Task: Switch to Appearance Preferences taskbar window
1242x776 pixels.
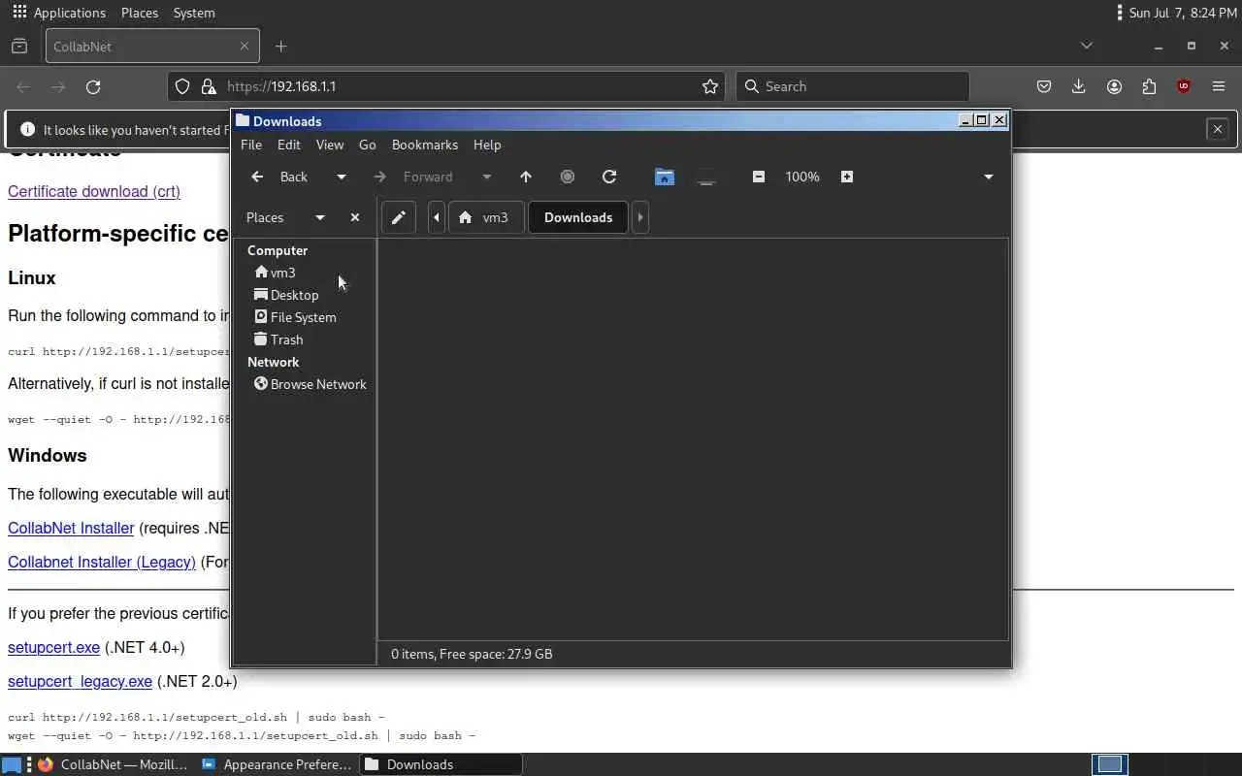Action: (x=277, y=764)
